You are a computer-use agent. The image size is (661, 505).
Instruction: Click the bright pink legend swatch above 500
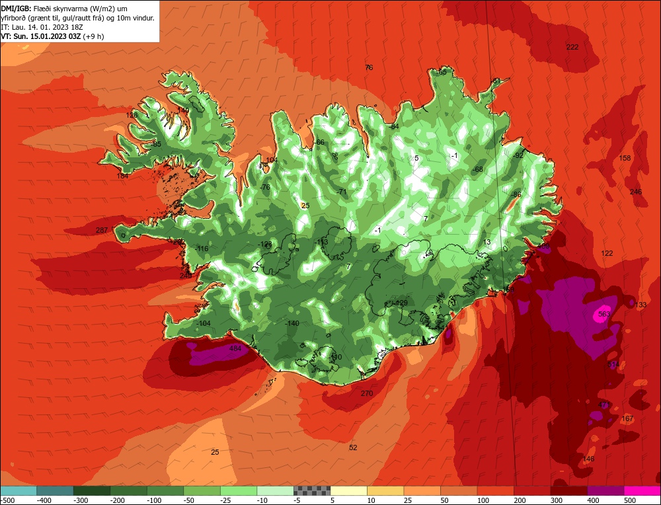642,491
